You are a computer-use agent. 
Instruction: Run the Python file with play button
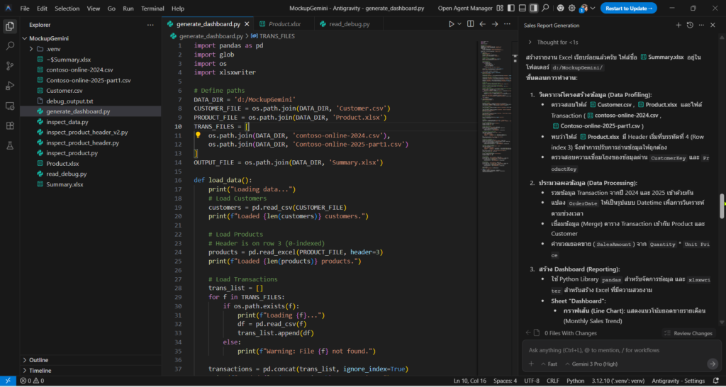(451, 23)
